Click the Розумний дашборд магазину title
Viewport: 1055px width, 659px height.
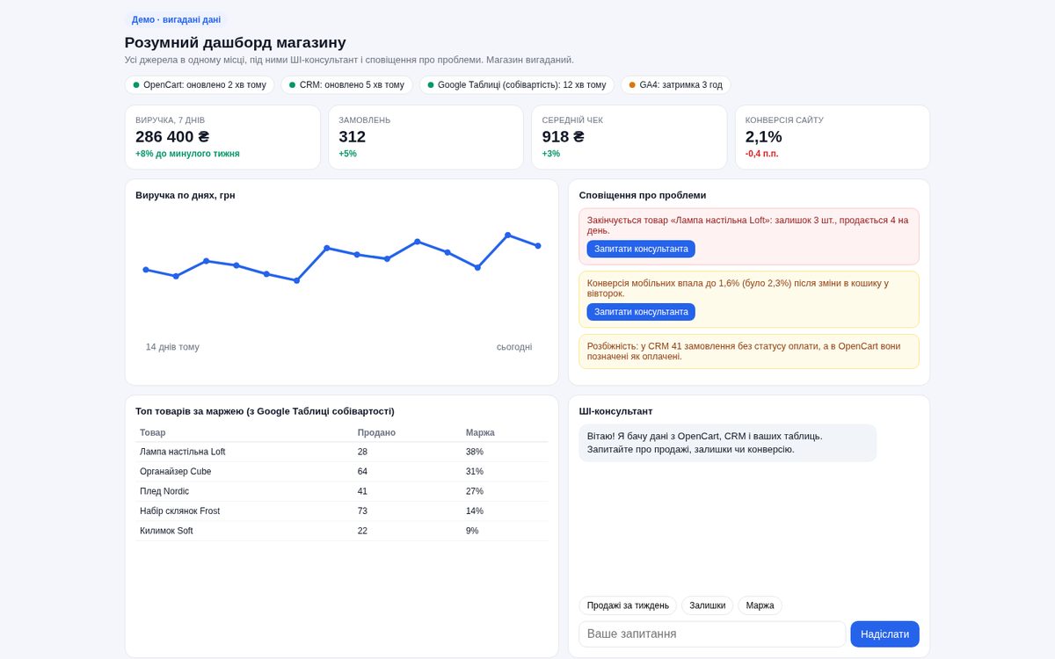236,42
